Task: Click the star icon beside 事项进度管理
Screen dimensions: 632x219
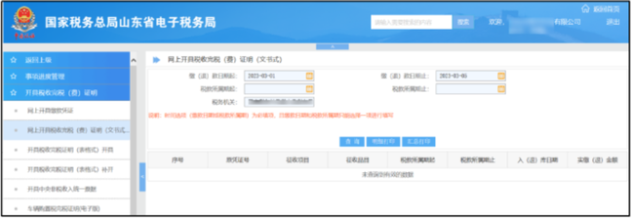Action: (x=13, y=76)
